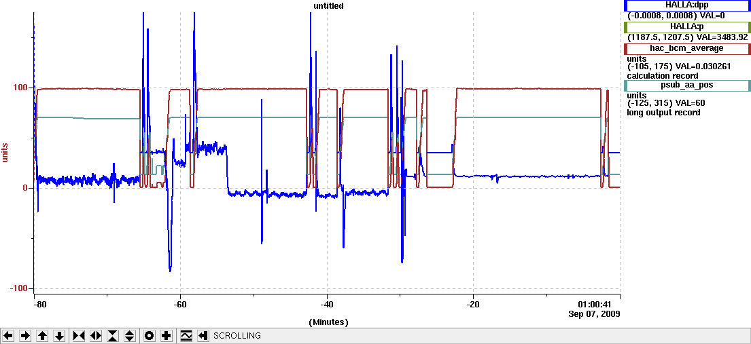Click the waveform display mode icon
Screen dimensions: 751x344
pos(186,336)
